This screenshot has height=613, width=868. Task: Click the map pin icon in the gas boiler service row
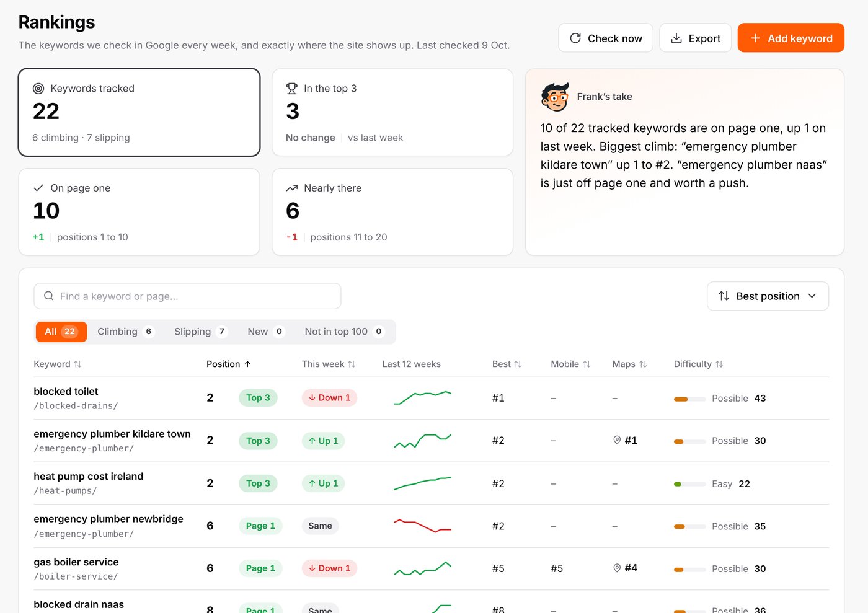tap(617, 568)
